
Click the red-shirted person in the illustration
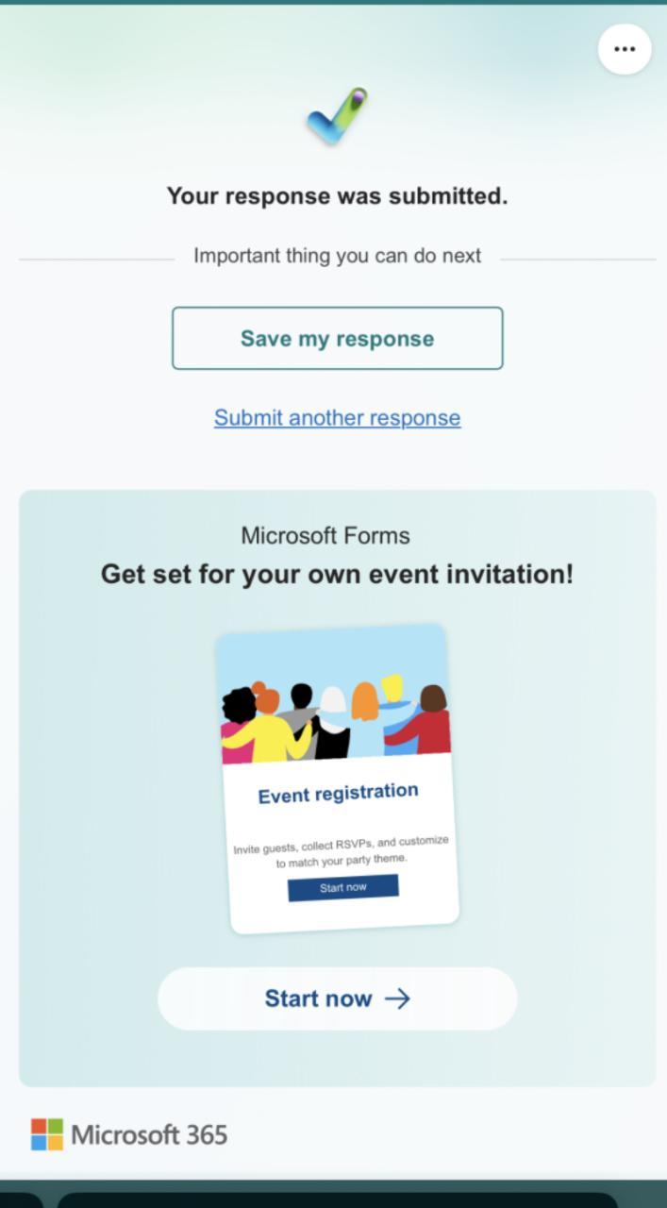(x=425, y=727)
